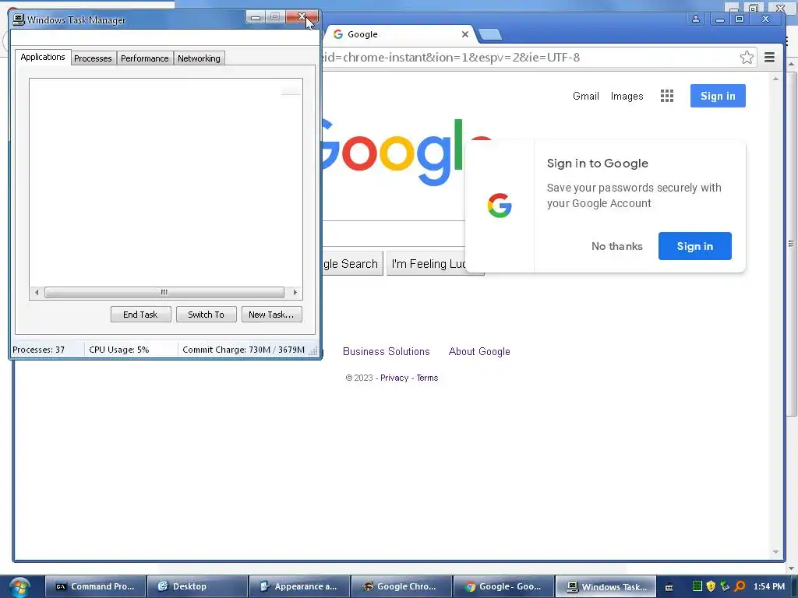
Task: Close the Google tab in Chrome
Action: click(465, 34)
